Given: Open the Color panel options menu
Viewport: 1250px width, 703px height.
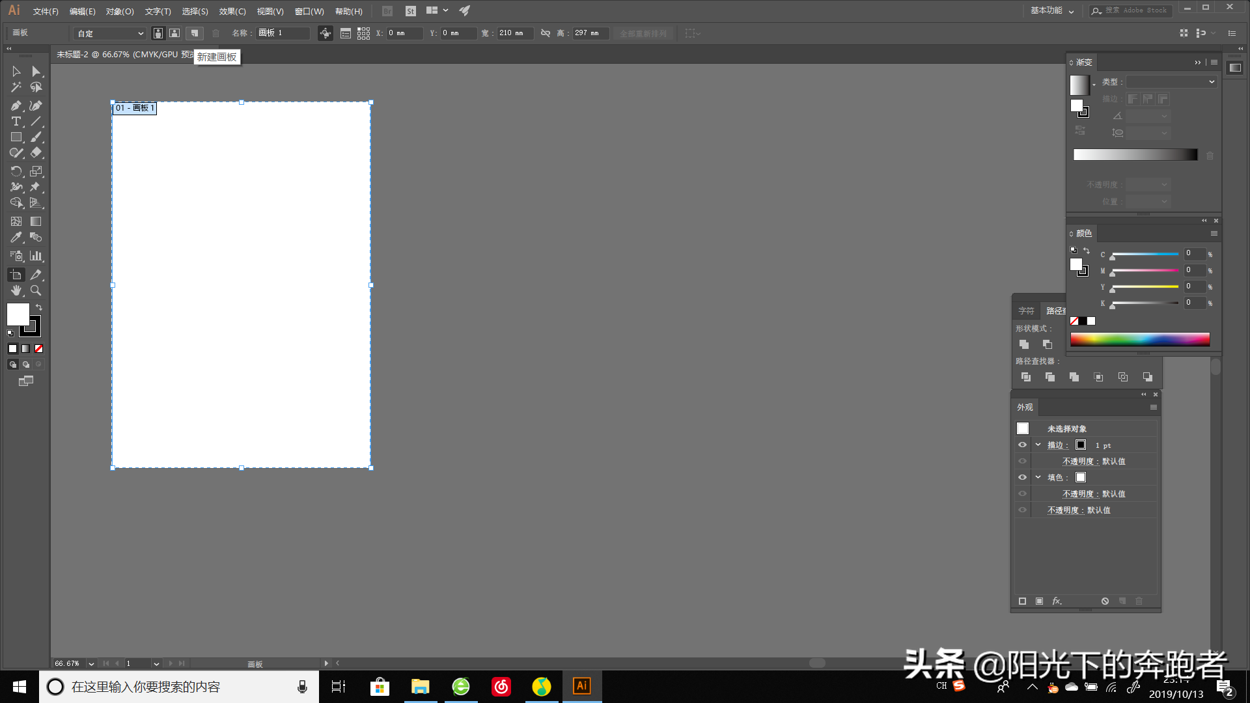Looking at the screenshot, I should 1214,234.
